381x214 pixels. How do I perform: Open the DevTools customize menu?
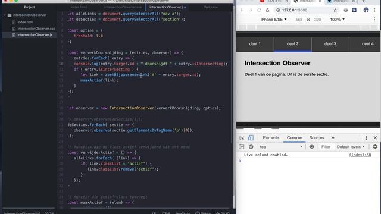(x=366, y=137)
